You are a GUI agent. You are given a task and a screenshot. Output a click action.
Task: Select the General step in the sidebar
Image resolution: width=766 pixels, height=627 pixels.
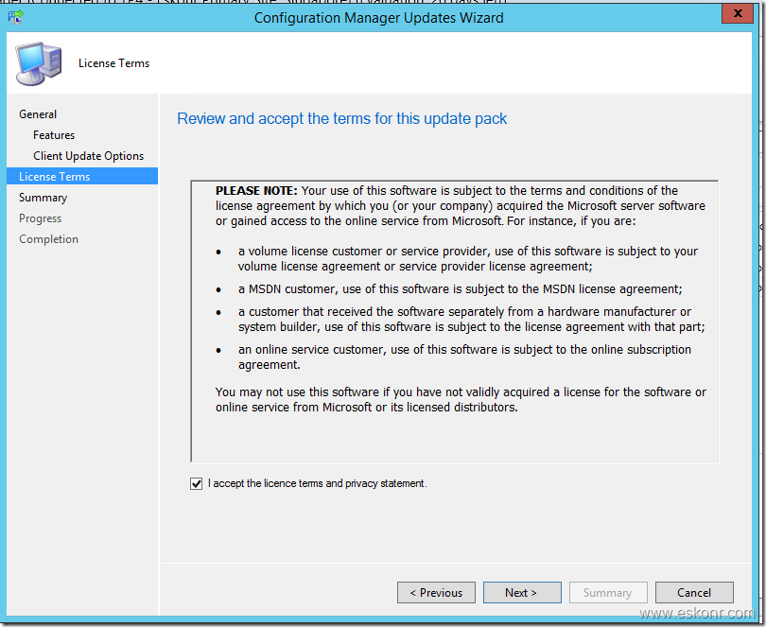pos(38,114)
